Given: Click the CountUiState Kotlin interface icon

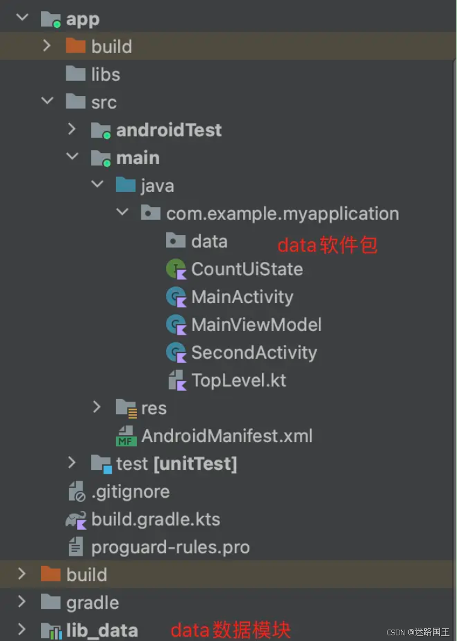Looking at the screenshot, I should (176, 270).
